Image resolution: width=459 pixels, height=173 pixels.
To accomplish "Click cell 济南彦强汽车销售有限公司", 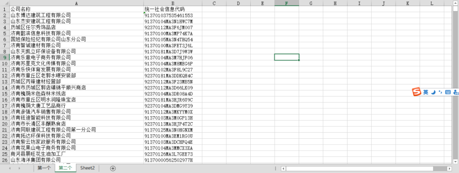I will click(x=76, y=112).
